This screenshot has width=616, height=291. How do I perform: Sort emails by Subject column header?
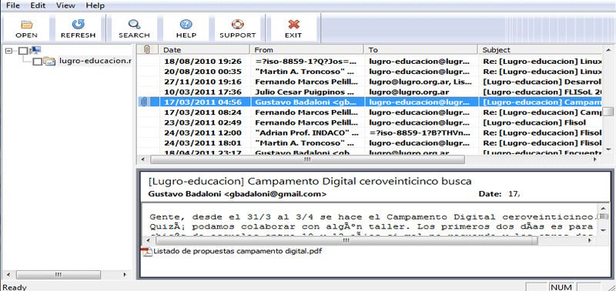(541, 50)
